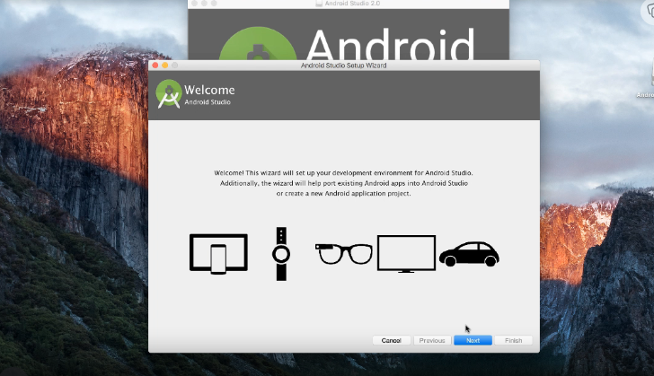Click the Next button
Screen dimensions: 654x376
[473, 341]
